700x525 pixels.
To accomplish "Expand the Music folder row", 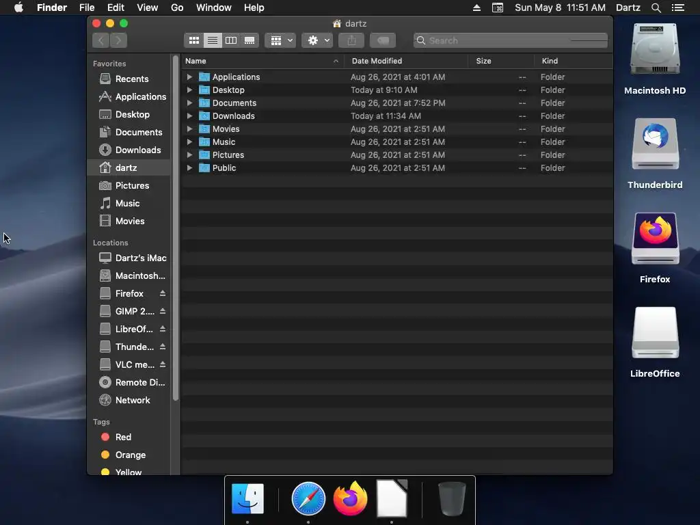I will 190,142.
